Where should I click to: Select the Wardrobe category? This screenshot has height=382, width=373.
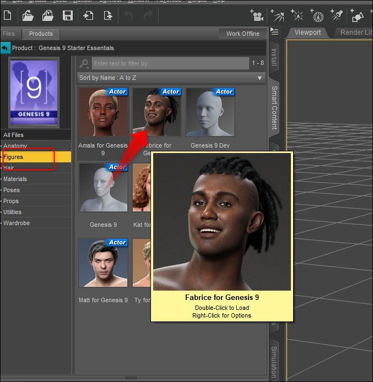pos(36,223)
